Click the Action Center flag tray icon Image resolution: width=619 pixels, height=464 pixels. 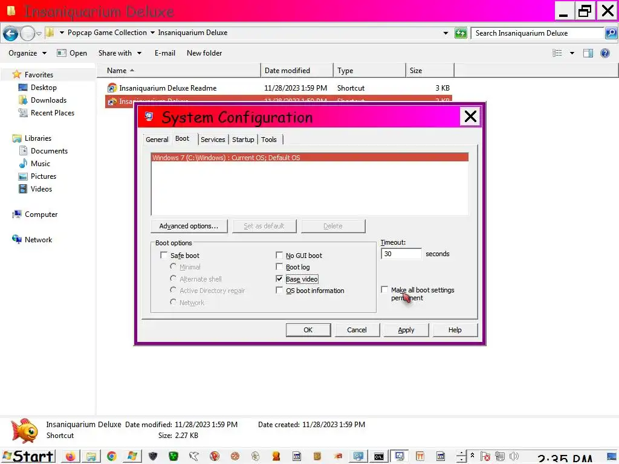pos(485,457)
